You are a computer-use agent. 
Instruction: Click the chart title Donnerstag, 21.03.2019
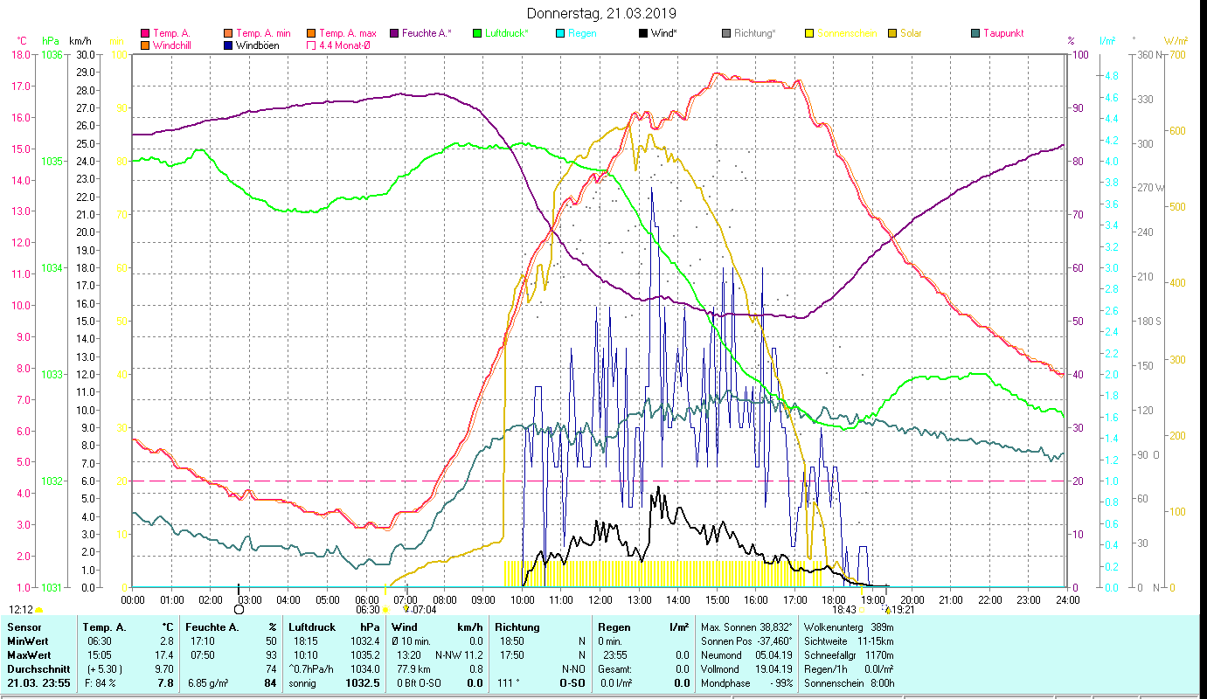click(x=602, y=14)
